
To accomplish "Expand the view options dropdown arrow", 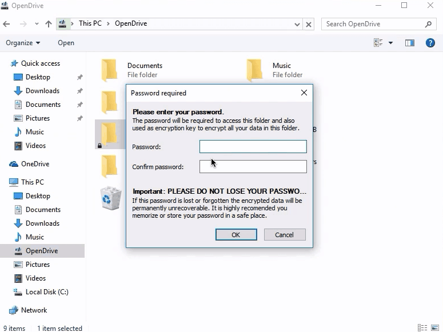I will [x=390, y=43].
